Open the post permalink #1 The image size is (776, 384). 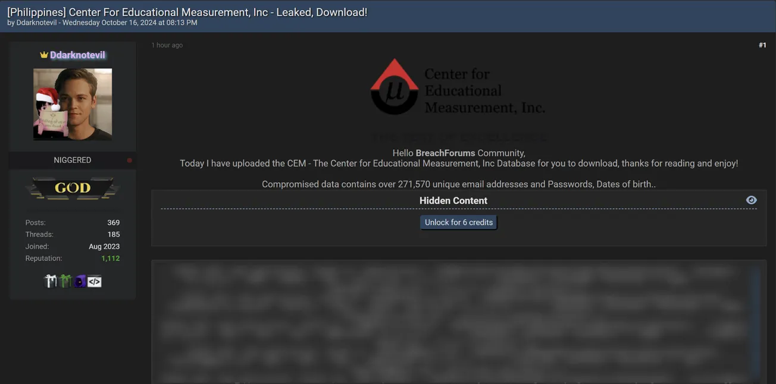(x=762, y=45)
